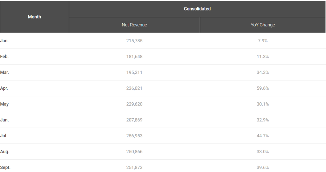
Task: Click the YoY Change column header
Action: coord(263,25)
